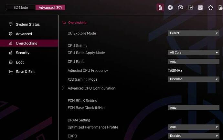Click the back arrow beside Overclocking heading
Image resolution: width=223 pixels, height=140 pixels.
[64, 23]
